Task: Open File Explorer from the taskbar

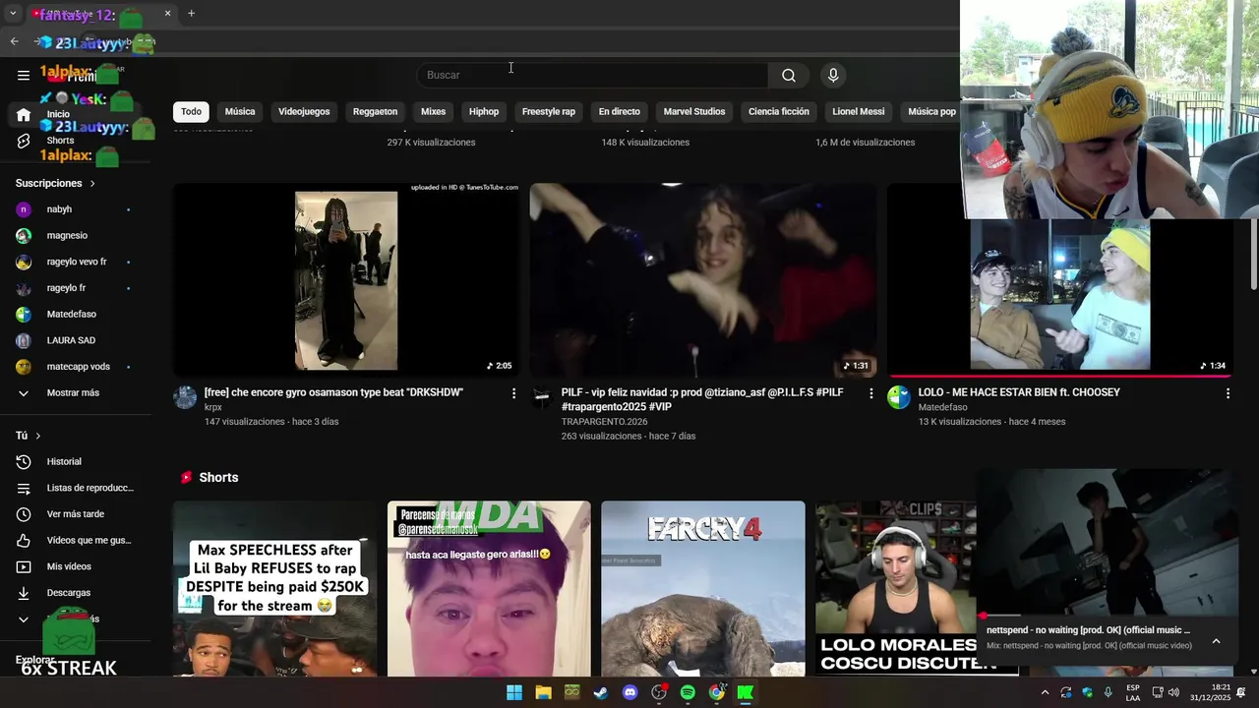Action: (543, 692)
